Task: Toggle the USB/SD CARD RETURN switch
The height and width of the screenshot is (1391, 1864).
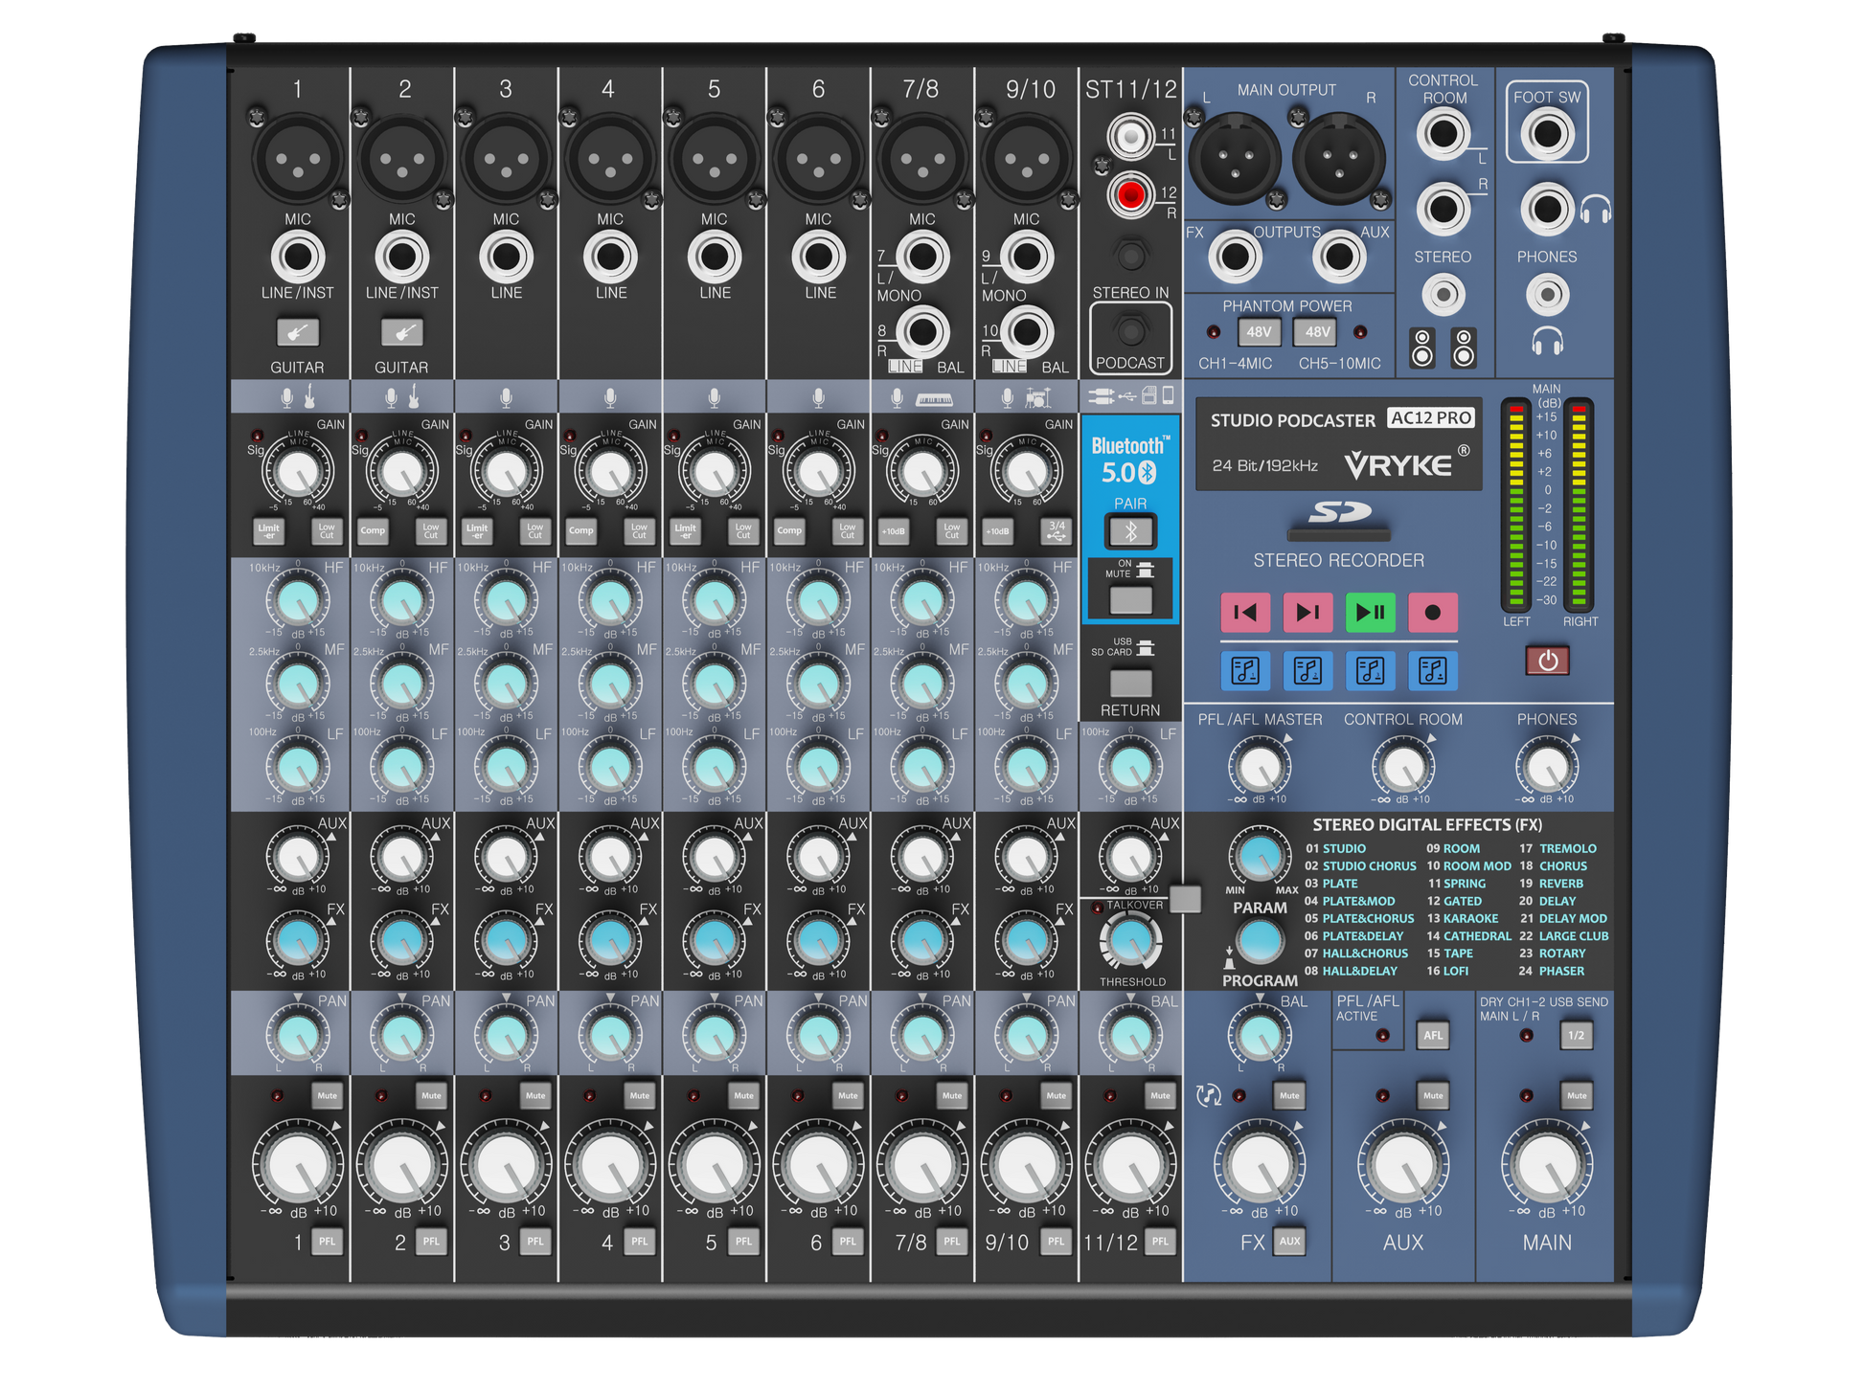Action: pos(1130,683)
